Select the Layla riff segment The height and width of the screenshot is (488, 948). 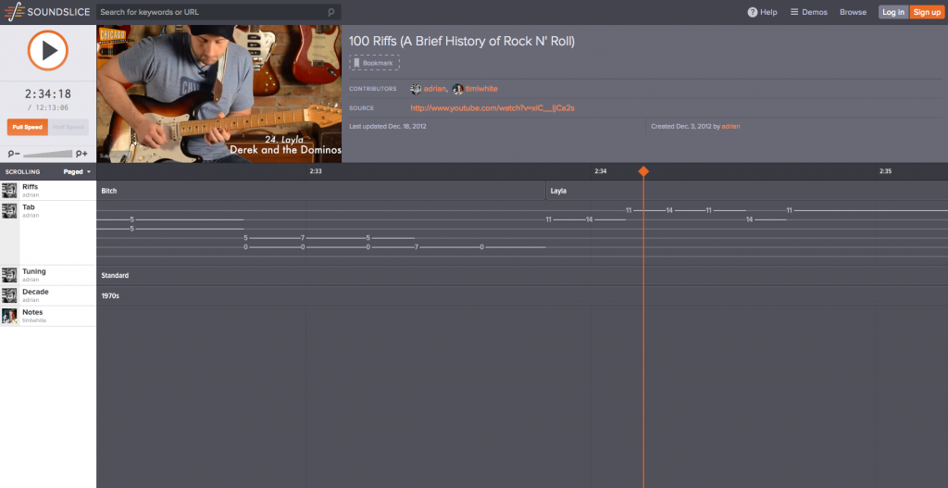pyautogui.click(x=747, y=191)
